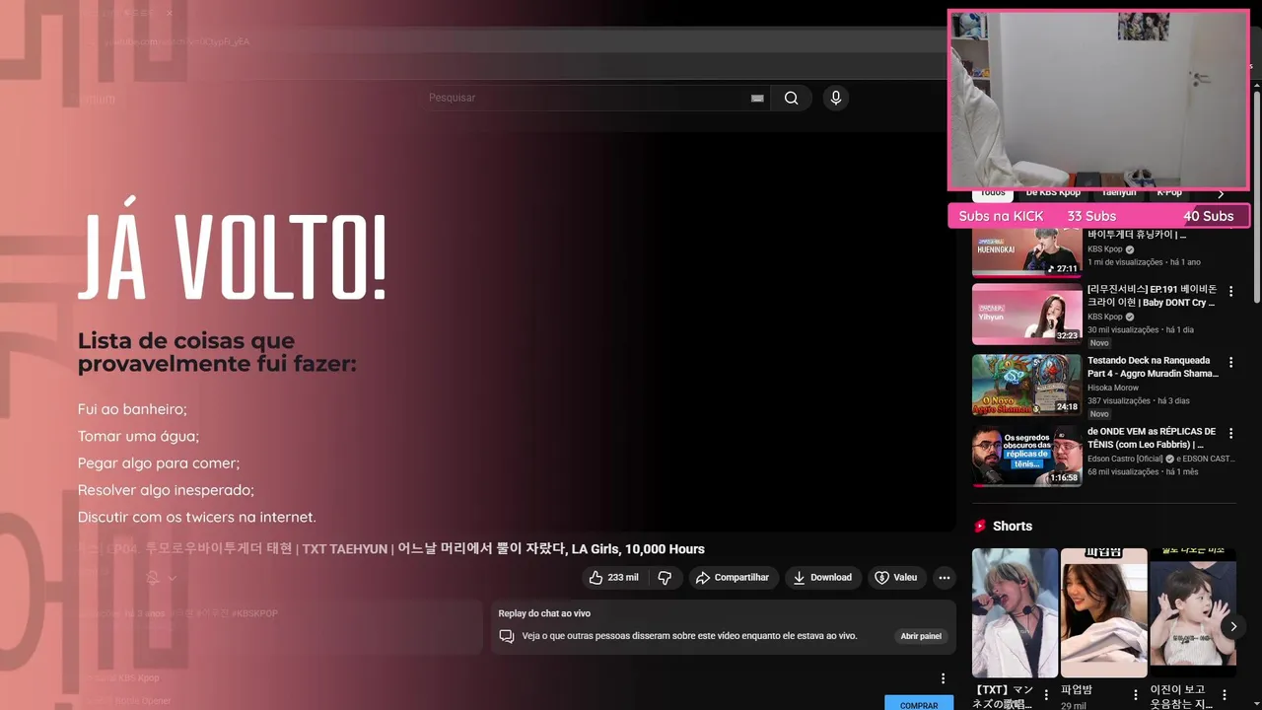Click the Shorts section heading text
This screenshot has height=710, width=1262.
click(1013, 526)
